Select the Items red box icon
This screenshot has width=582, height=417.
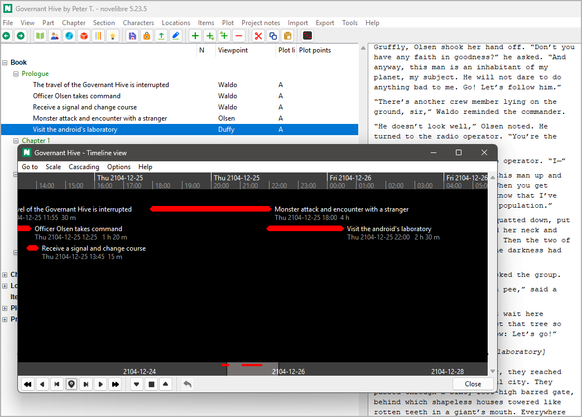[84, 35]
